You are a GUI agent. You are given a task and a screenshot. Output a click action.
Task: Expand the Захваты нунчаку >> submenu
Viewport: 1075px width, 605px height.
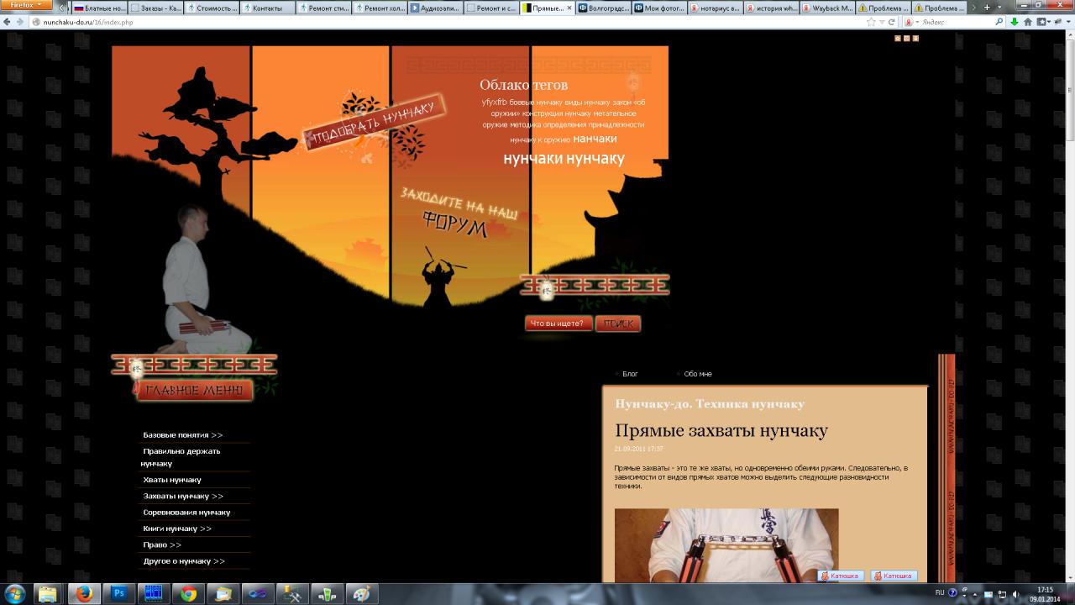click(x=183, y=496)
